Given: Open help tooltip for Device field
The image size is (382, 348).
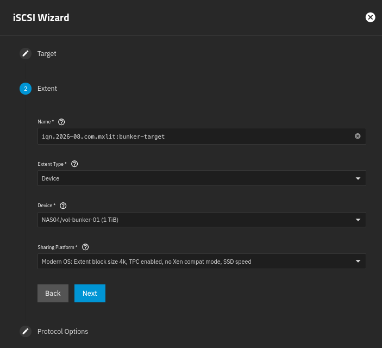Looking at the screenshot, I should tap(63, 206).
